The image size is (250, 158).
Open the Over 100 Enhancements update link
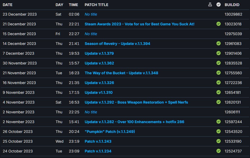(x=134, y=122)
